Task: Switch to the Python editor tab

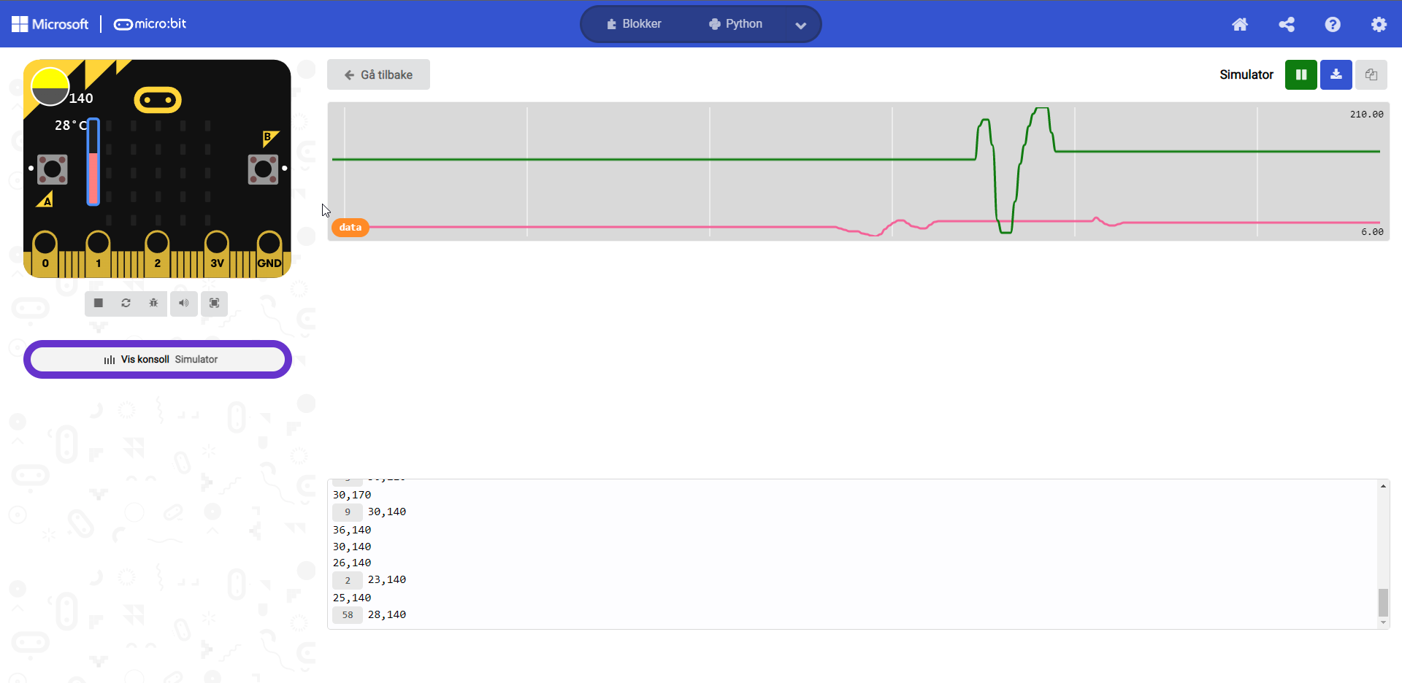Action: [x=735, y=24]
